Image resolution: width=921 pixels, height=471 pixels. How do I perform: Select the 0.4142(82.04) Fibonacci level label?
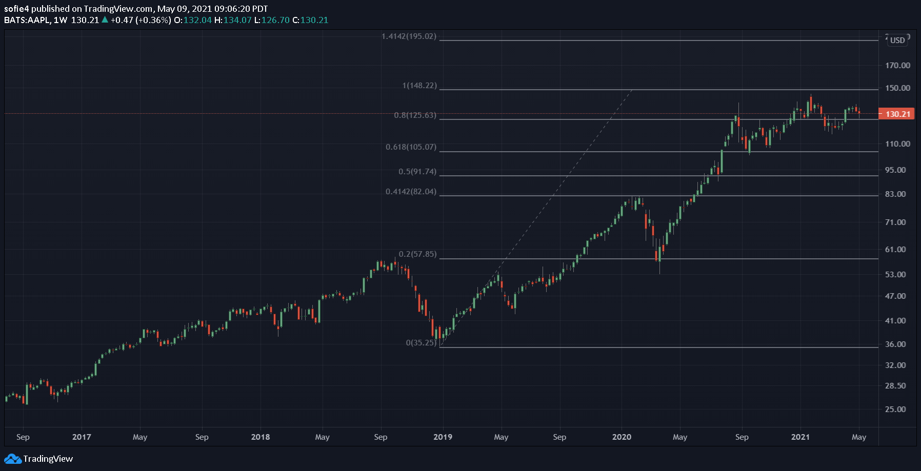411,192
